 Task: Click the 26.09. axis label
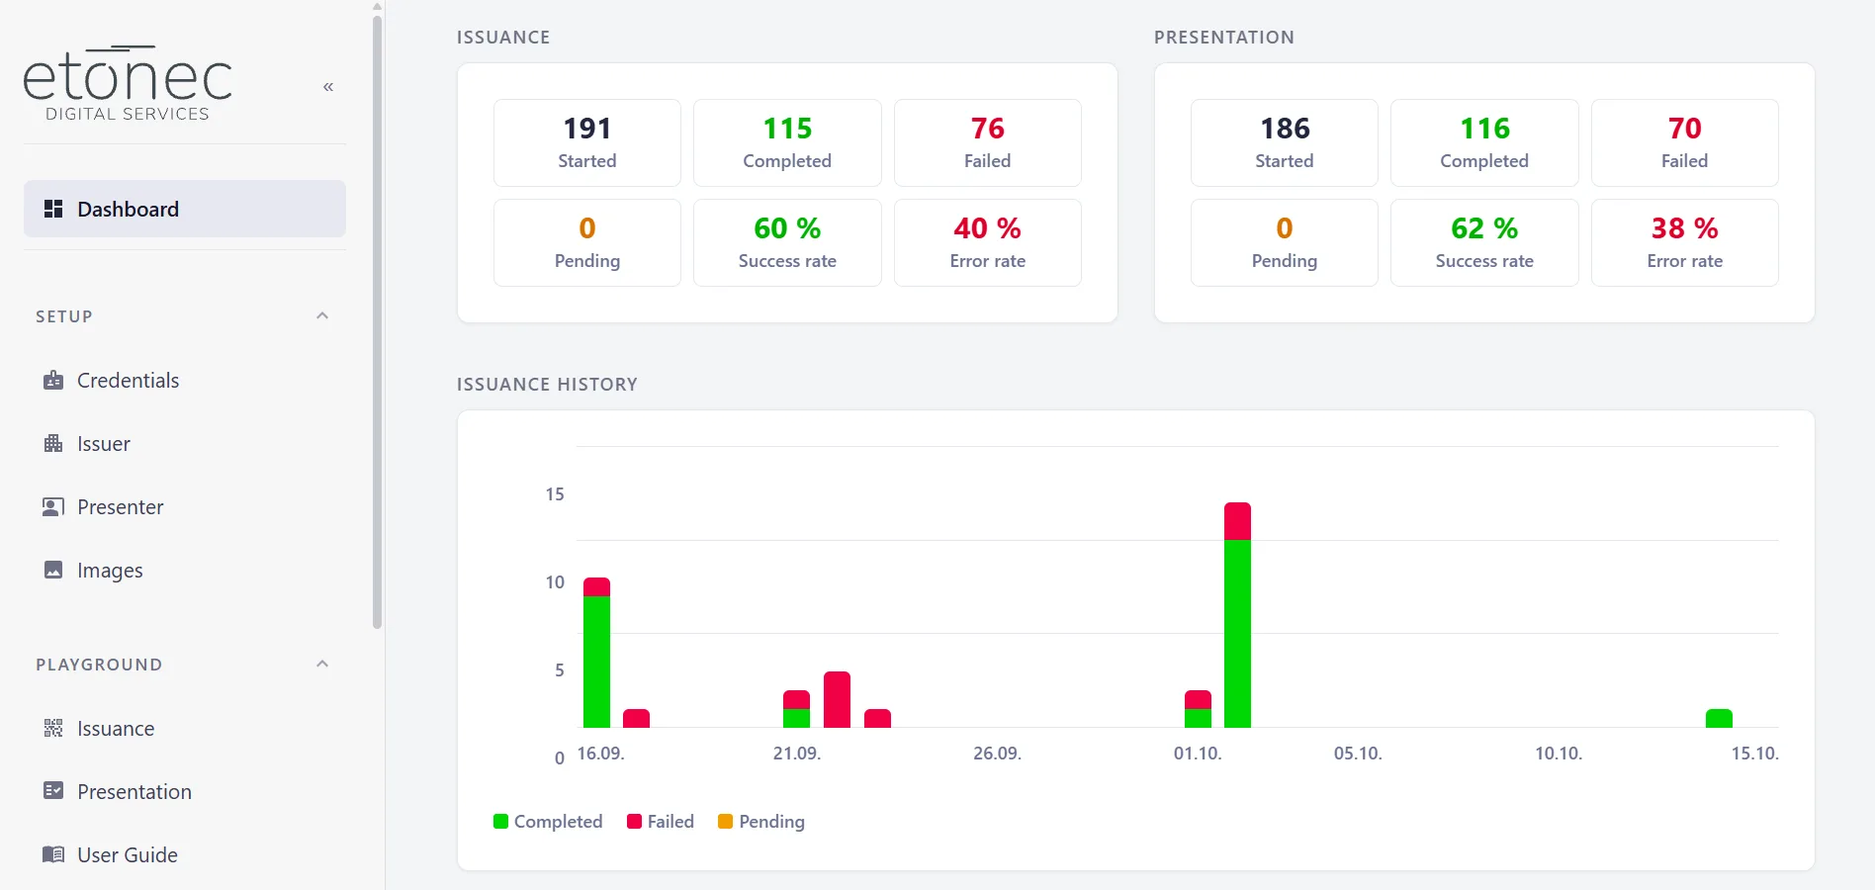[998, 754]
